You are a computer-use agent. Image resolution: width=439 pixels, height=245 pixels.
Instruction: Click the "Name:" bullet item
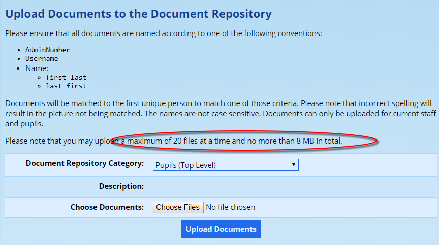tap(37, 68)
